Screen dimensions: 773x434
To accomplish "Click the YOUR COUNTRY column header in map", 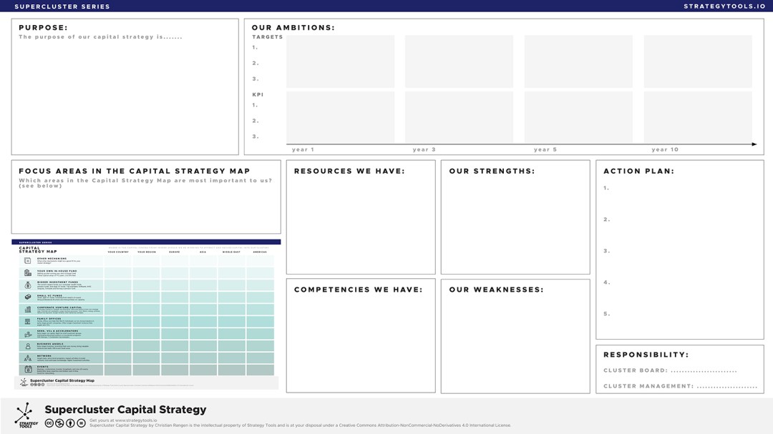I will (118, 252).
